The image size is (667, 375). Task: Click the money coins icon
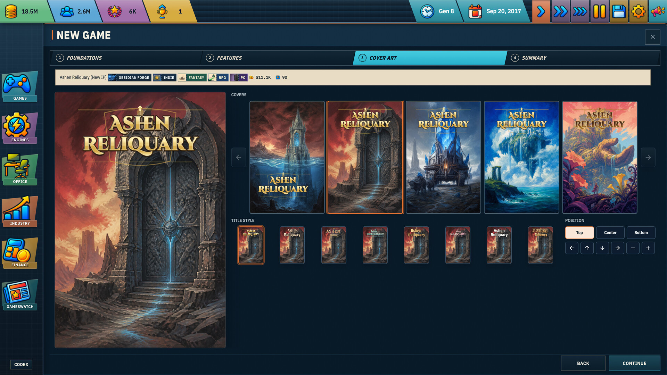(11, 11)
